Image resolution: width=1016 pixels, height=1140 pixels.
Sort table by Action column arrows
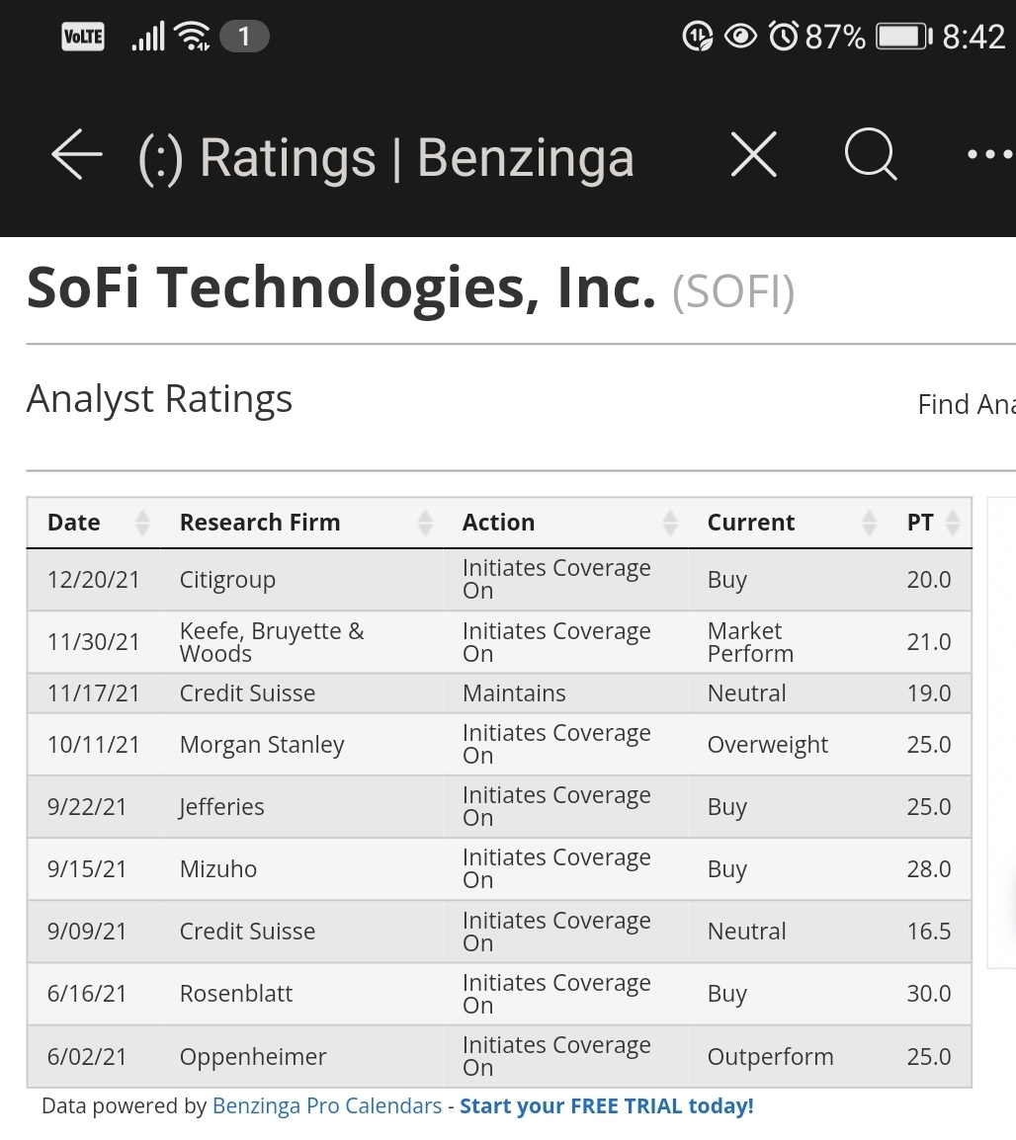pyautogui.click(x=670, y=523)
